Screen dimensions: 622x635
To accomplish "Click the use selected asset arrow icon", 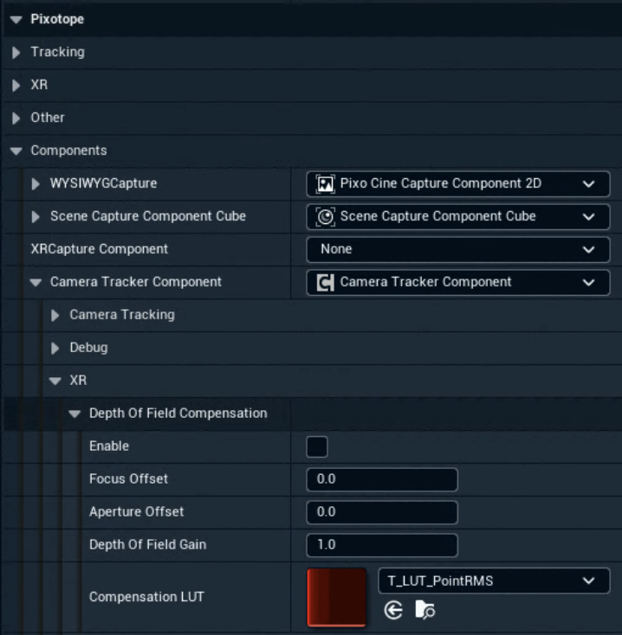I will click(x=393, y=611).
